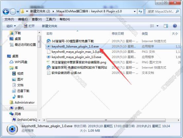Open the 工具(T) menu
The image size is (183, 138).
pos(51,19)
